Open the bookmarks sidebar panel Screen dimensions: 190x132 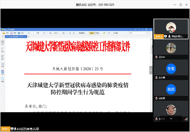tap(3, 50)
